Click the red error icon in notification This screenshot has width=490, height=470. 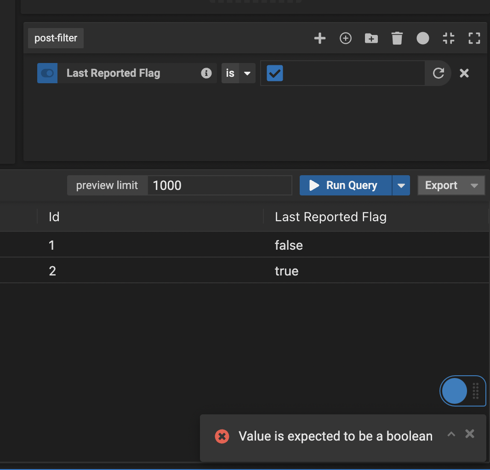[222, 436]
